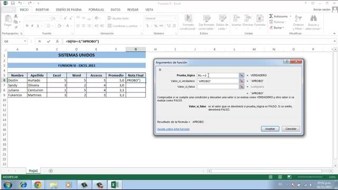
Task: Open the DATOS ribbon tab
Action: 116,9
